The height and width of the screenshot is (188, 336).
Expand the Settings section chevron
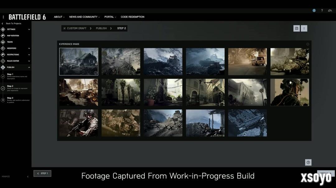(x=29, y=29)
